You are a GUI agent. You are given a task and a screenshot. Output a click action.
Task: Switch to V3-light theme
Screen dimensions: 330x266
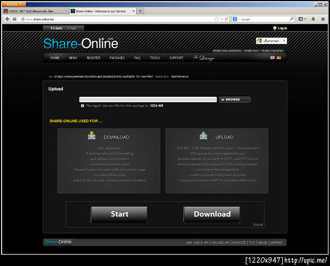click(71, 28)
